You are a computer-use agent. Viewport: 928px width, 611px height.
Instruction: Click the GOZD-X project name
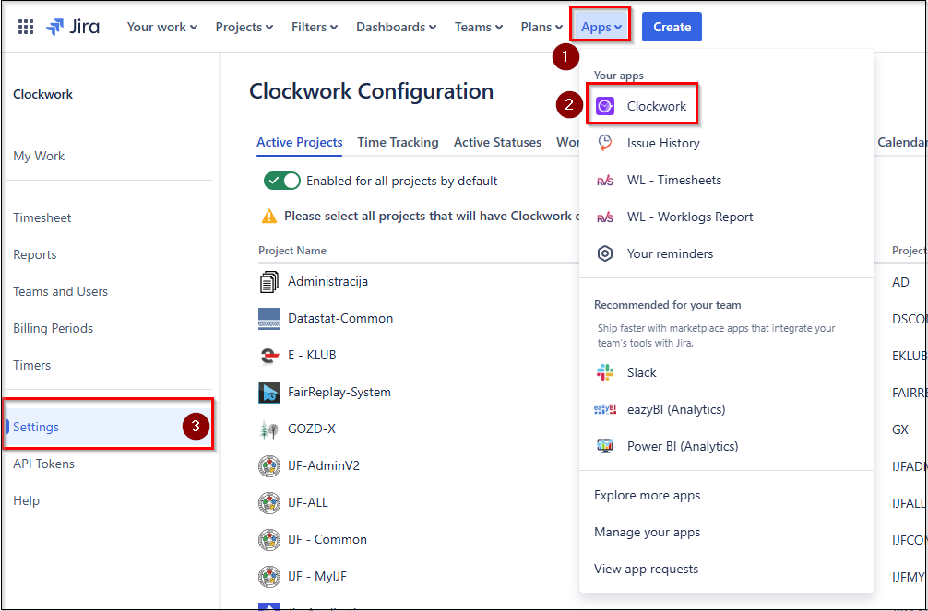point(312,429)
